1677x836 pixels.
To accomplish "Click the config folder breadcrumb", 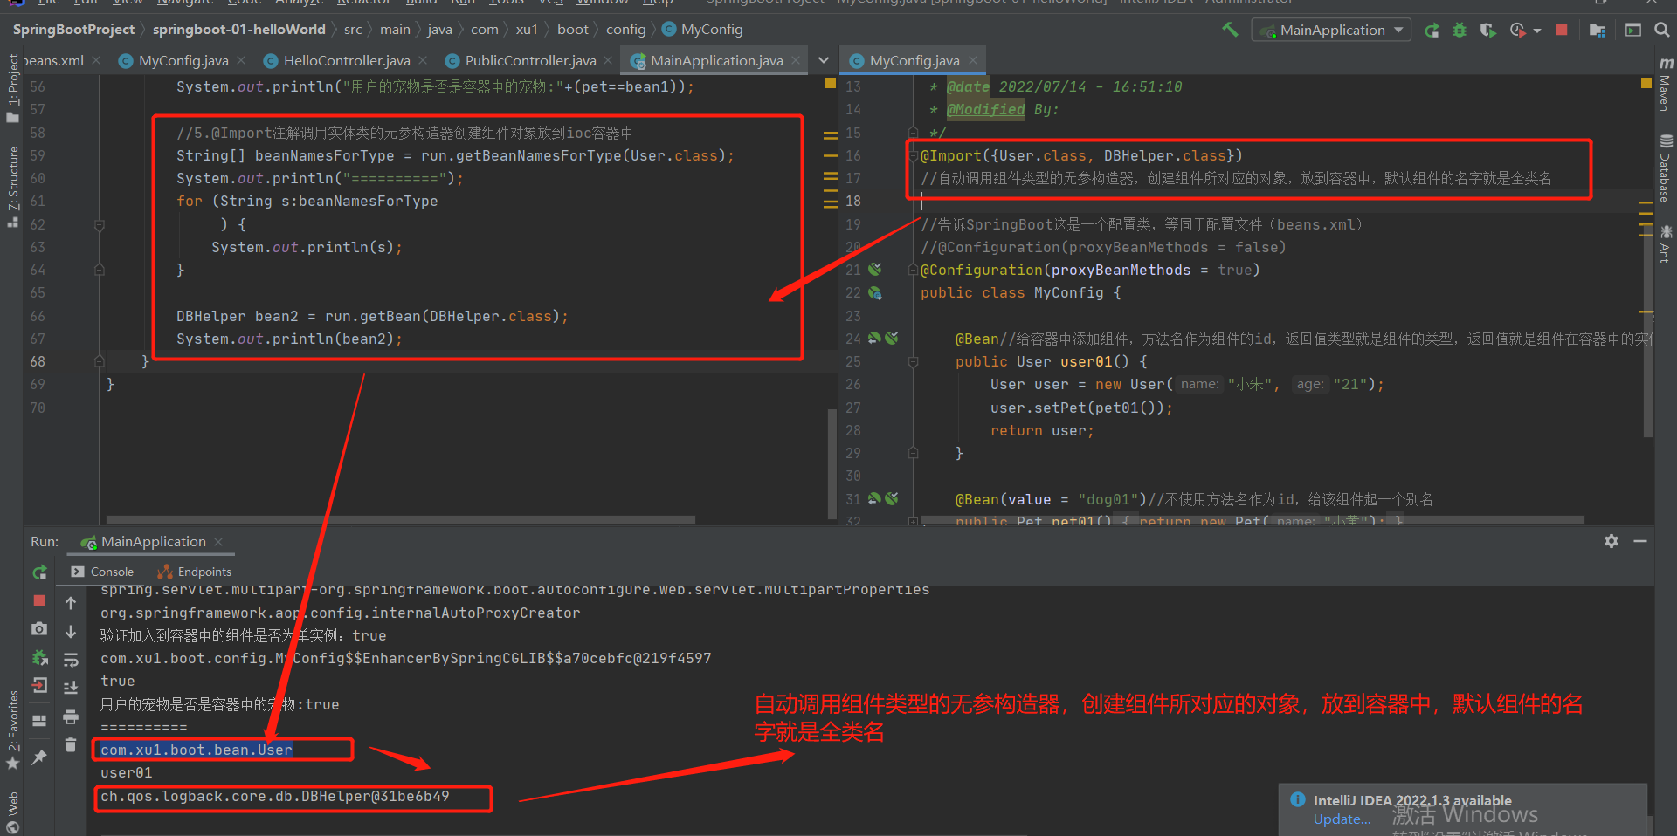I will coord(626,30).
